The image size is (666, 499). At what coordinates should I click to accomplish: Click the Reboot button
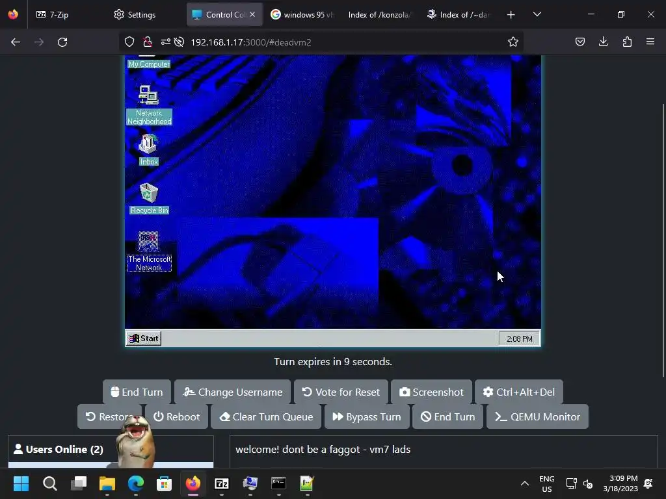point(176,416)
